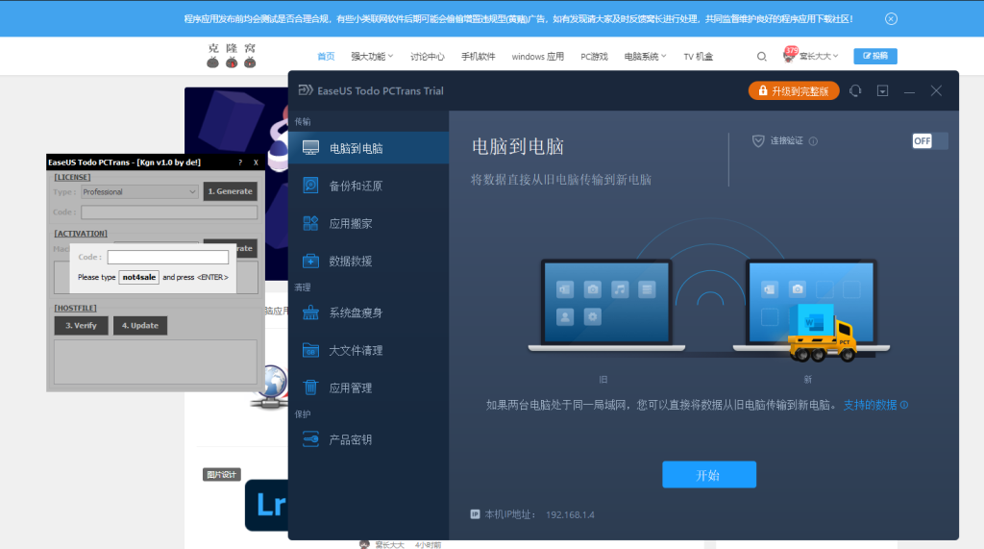Click the 本机IP地址 icon
984x549 pixels.
click(x=475, y=514)
